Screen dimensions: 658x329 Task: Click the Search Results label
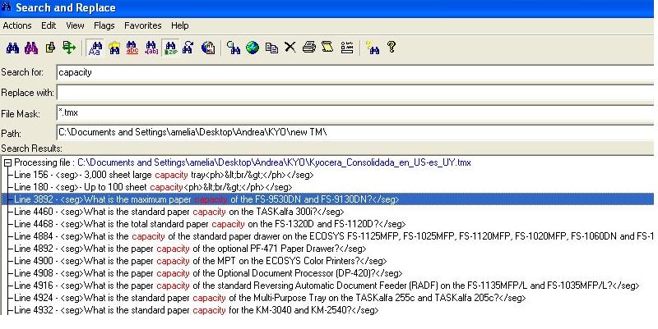pyautogui.click(x=31, y=149)
